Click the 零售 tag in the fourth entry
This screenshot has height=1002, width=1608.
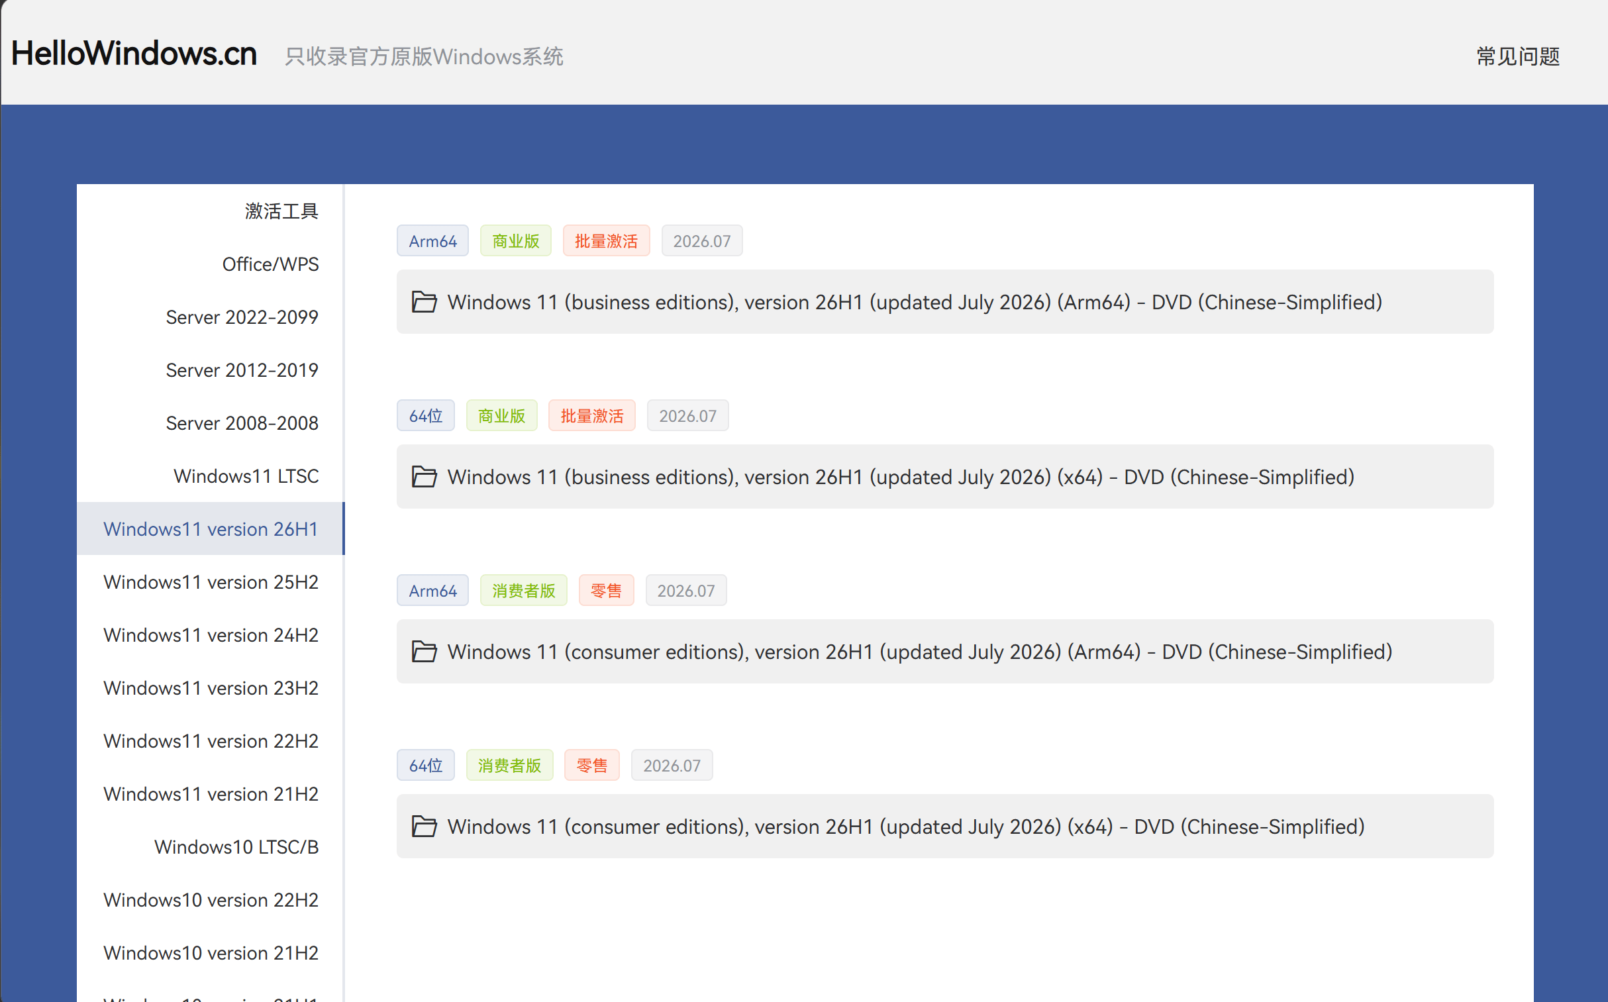[591, 766]
